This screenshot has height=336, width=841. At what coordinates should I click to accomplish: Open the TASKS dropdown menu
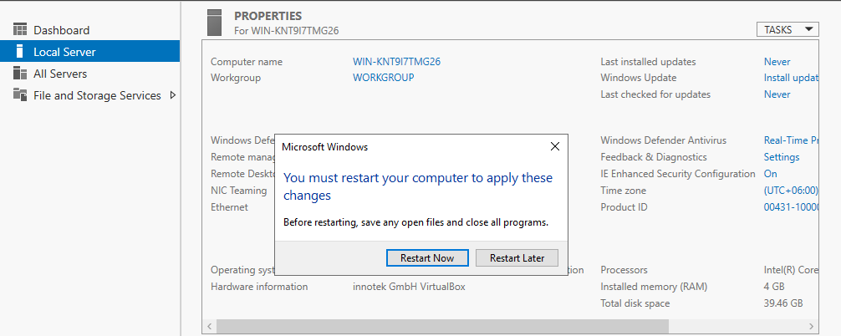(x=787, y=29)
